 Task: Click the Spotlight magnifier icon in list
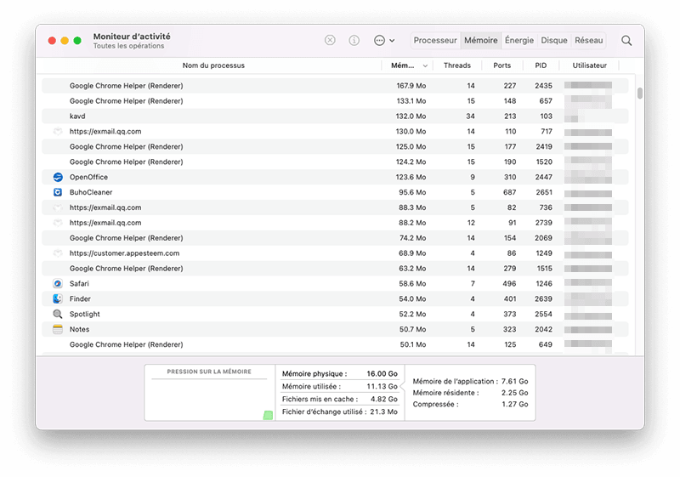click(58, 315)
